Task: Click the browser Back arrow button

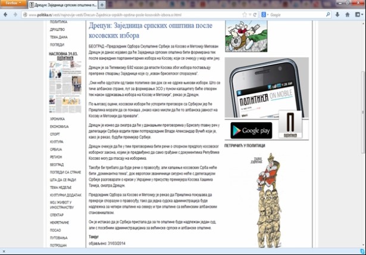Action: coord(5,15)
